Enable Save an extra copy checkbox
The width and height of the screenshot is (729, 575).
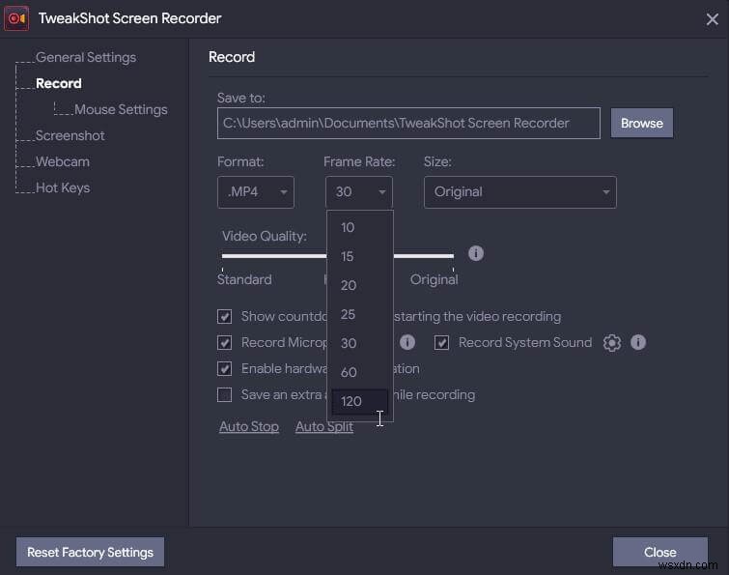(225, 395)
